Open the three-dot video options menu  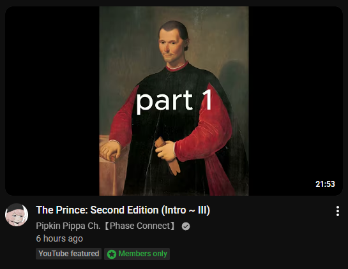[x=338, y=211]
